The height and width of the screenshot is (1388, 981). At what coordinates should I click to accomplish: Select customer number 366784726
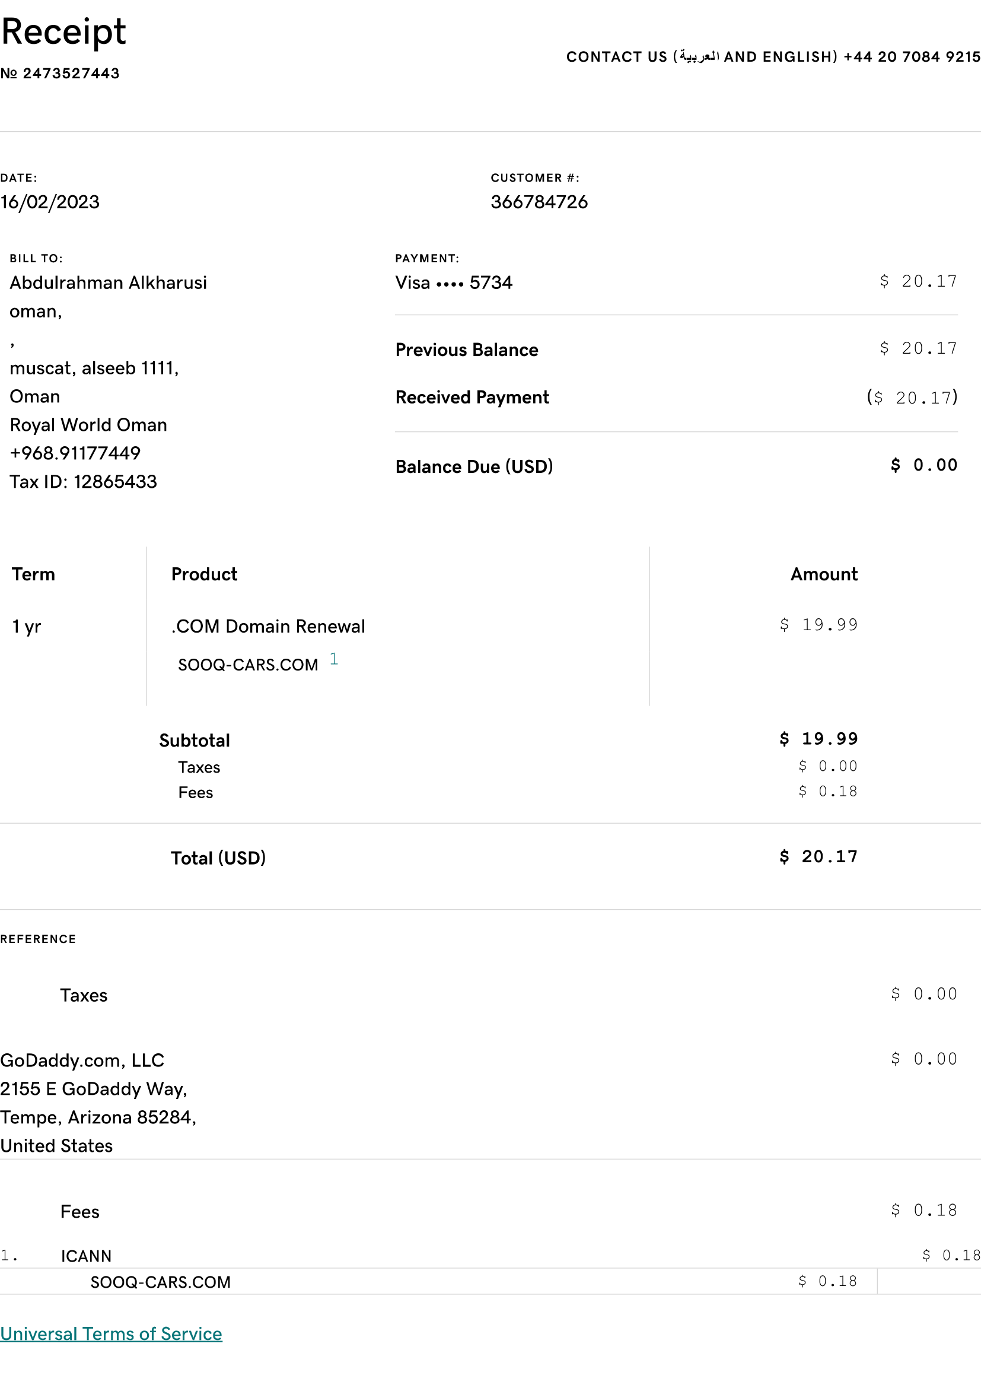pyautogui.click(x=539, y=202)
